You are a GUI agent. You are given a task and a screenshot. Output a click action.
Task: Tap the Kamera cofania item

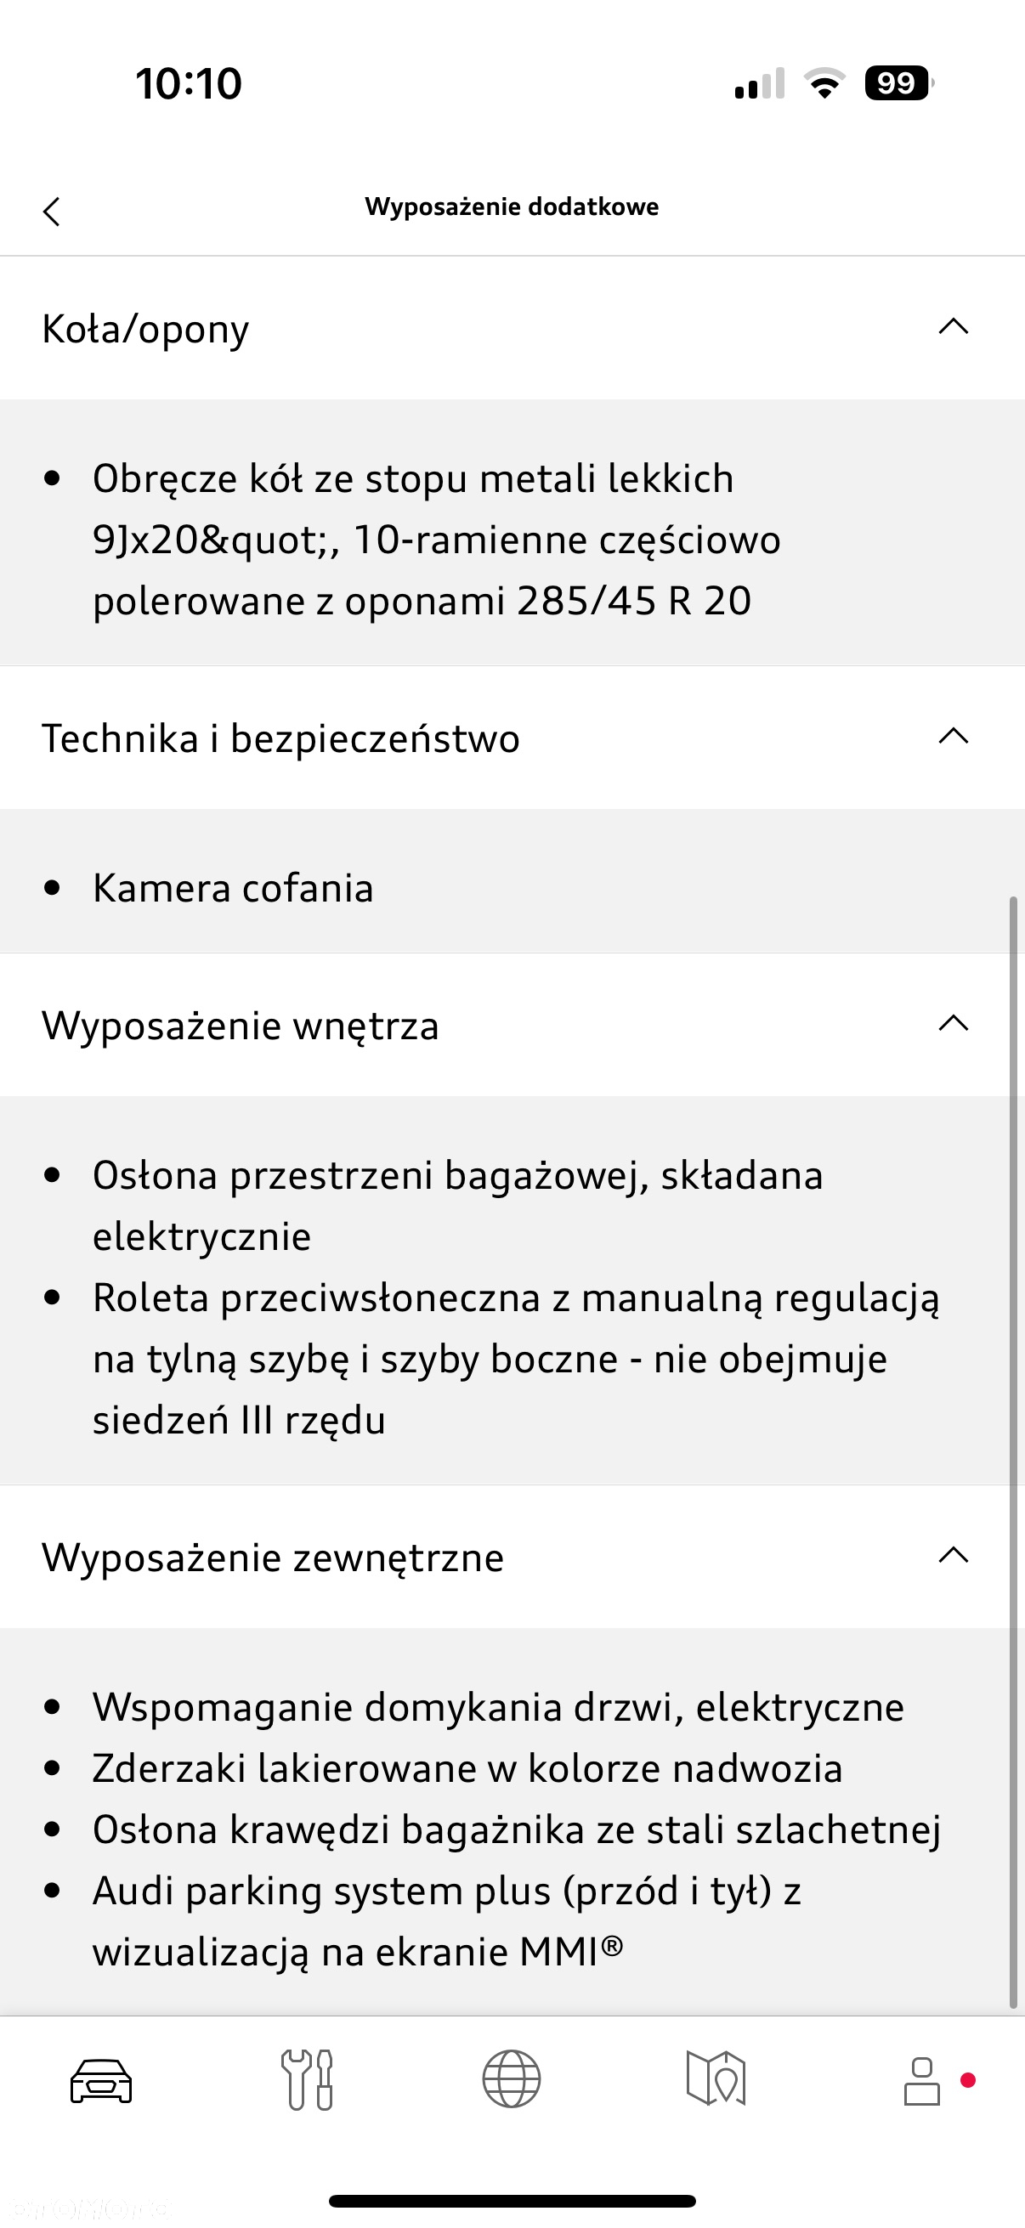tap(233, 888)
